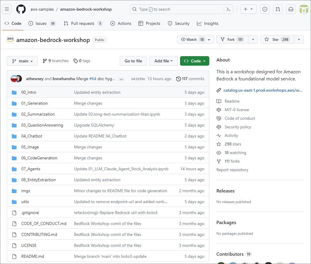The width and height of the screenshot is (311, 264).
Task: Open the 07_Agents folder icon
Action: [x=14, y=169]
